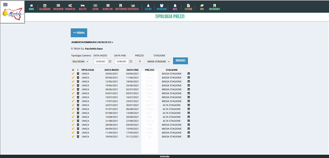Open CLIENTI section
Screen dimensions: 329x158
(148, 7)
